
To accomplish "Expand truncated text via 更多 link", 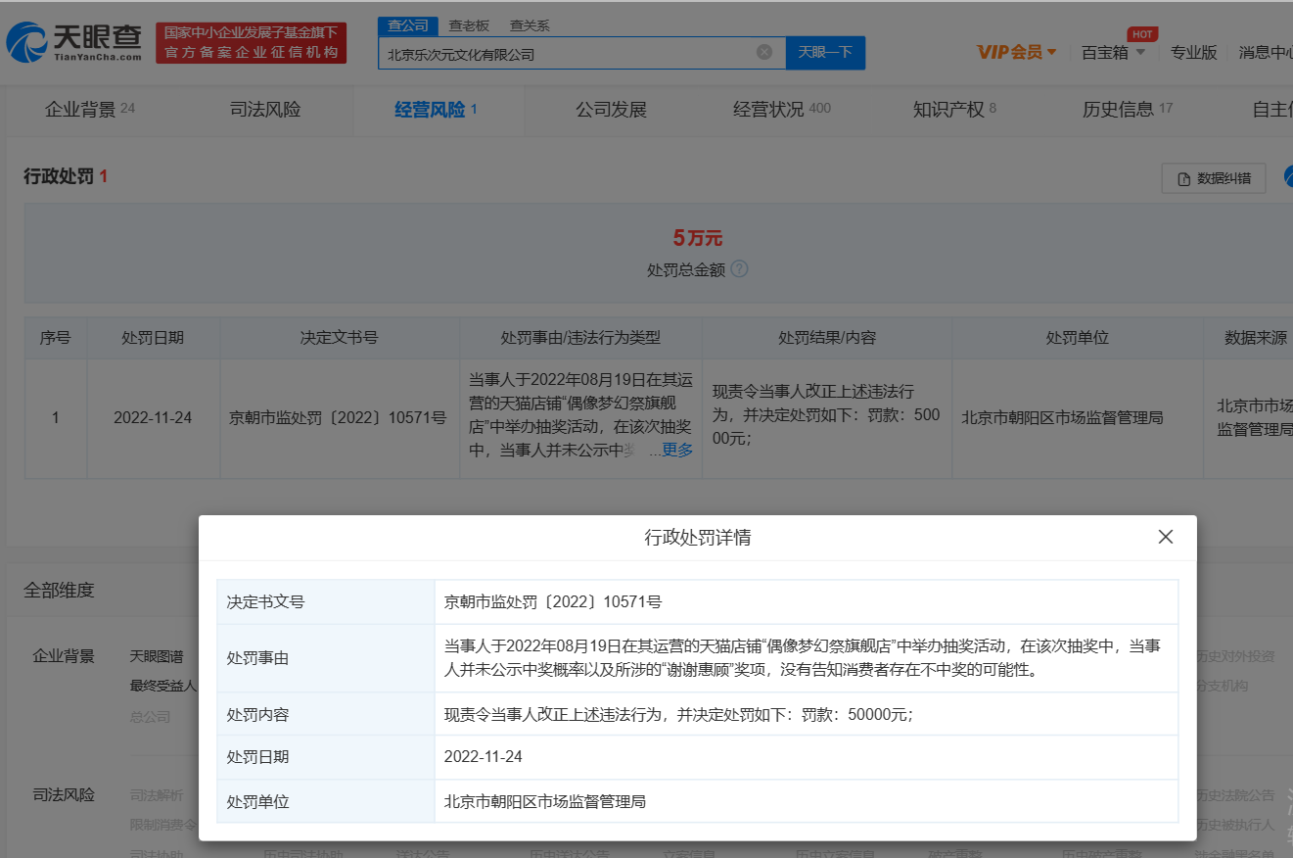I will [x=677, y=450].
